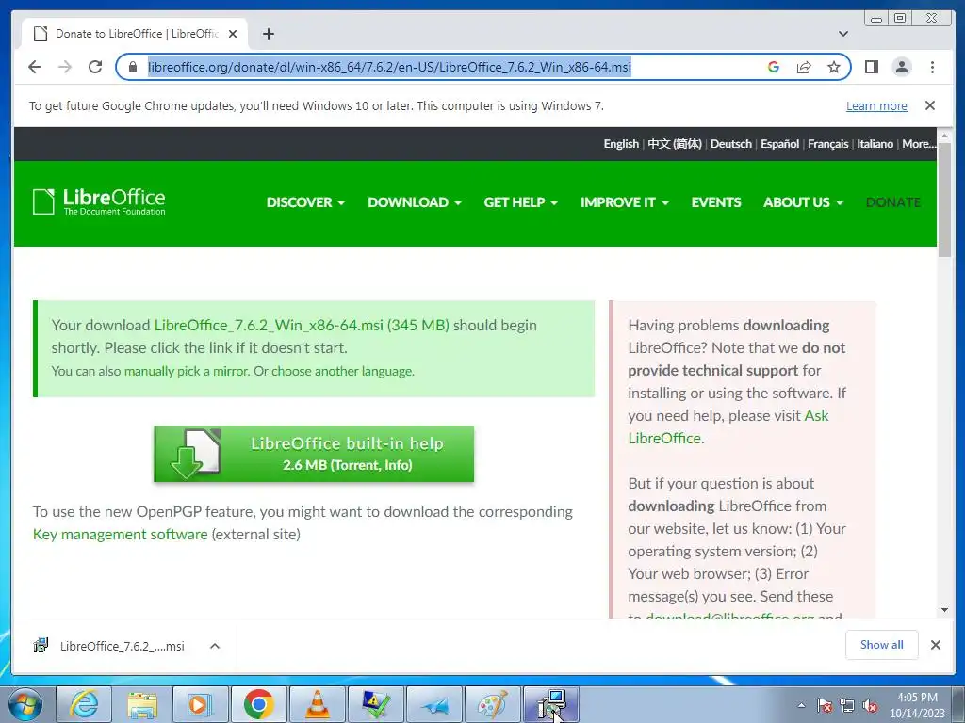Expand the DISCOVER menu
The image size is (965, 723).
(305, 202)
